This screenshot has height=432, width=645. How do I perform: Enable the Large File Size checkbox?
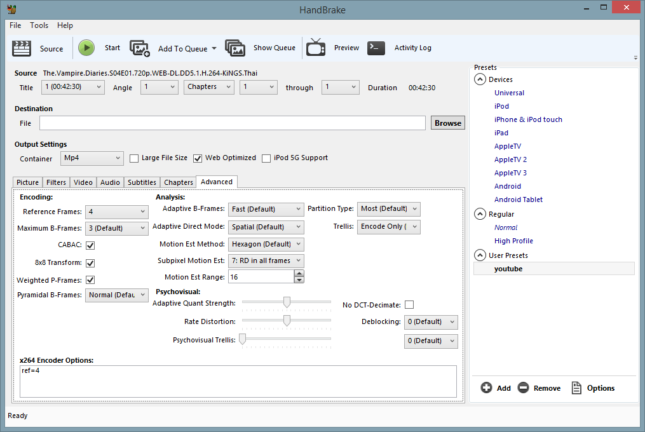(x=134, y=158)
